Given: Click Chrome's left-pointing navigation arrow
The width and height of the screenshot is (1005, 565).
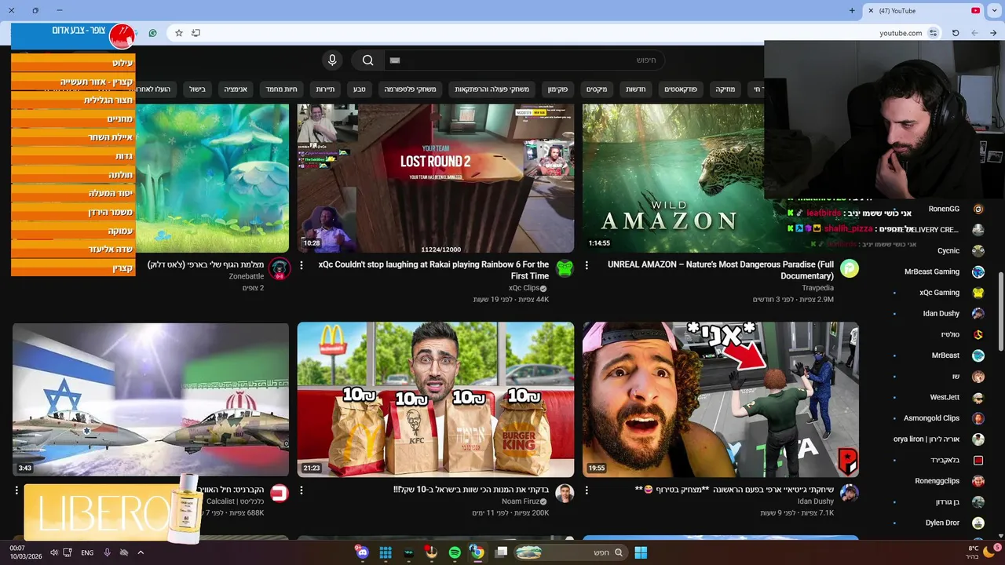Looking at the screenshot, I should coord(974,33).
